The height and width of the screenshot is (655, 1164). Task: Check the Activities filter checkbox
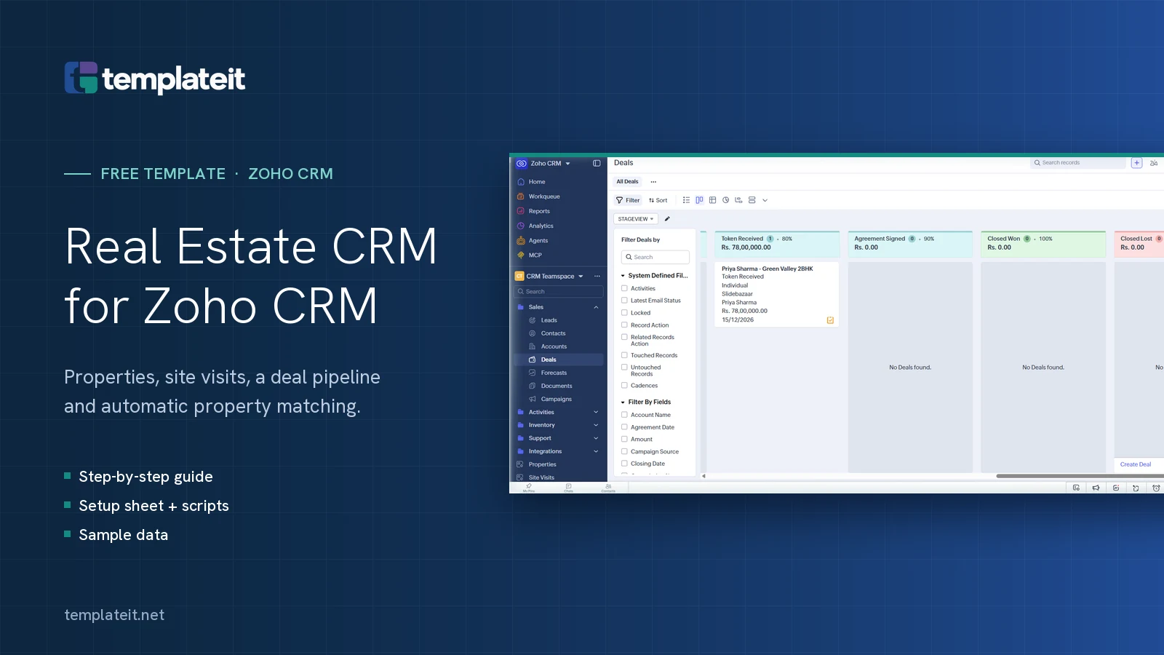(x=624, y=288)
